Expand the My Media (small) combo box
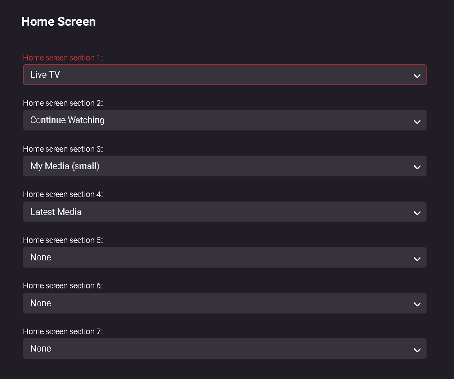 tap(224, 166)
